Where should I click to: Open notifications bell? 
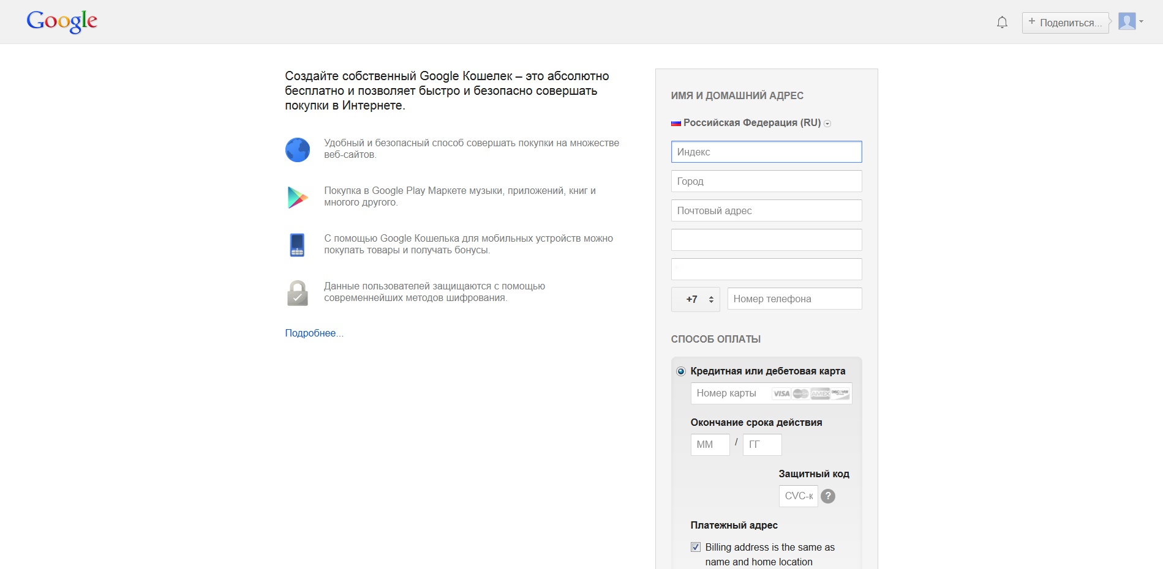tap(1002, 23)
